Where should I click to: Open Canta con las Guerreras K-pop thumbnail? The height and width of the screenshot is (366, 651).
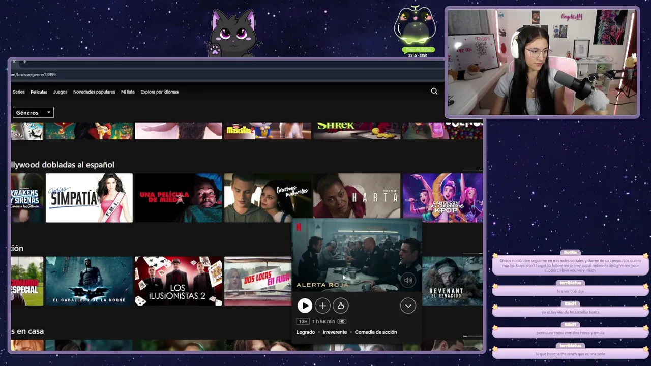click(442, 198)
